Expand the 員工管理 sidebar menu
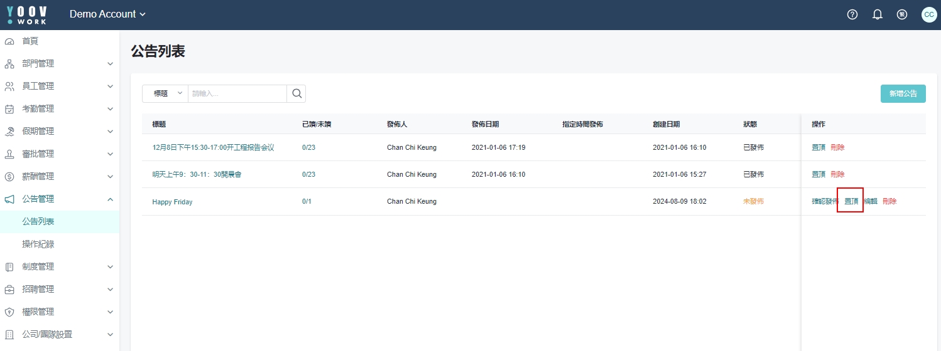Screen dimensions: 941x351 click(60, 86)
